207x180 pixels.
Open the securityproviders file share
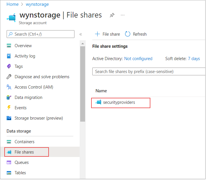pyautogui.click(x=119, y=102)
